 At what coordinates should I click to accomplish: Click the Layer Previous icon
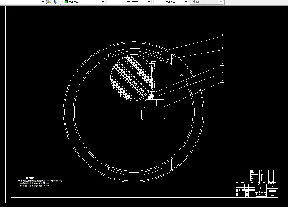click(55, 2)
